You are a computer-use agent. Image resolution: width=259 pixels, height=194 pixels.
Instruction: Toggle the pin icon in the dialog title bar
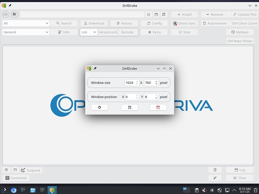(x=95, y=68)
